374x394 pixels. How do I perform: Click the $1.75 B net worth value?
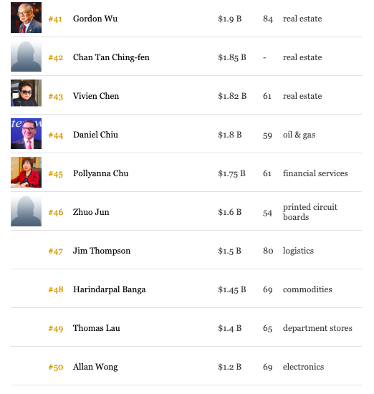click(x=231, y=173)
